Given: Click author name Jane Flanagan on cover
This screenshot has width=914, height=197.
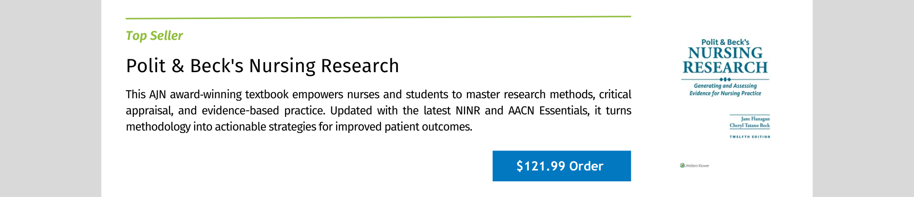Looking at the screenshot, I should click(x=755, y=119).
